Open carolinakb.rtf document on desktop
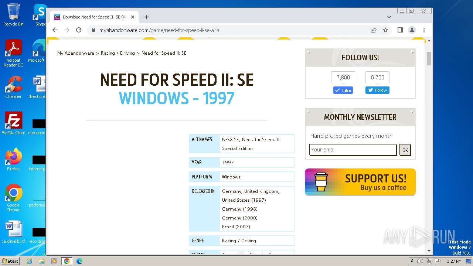473x266 pixels. pos(13,232)
